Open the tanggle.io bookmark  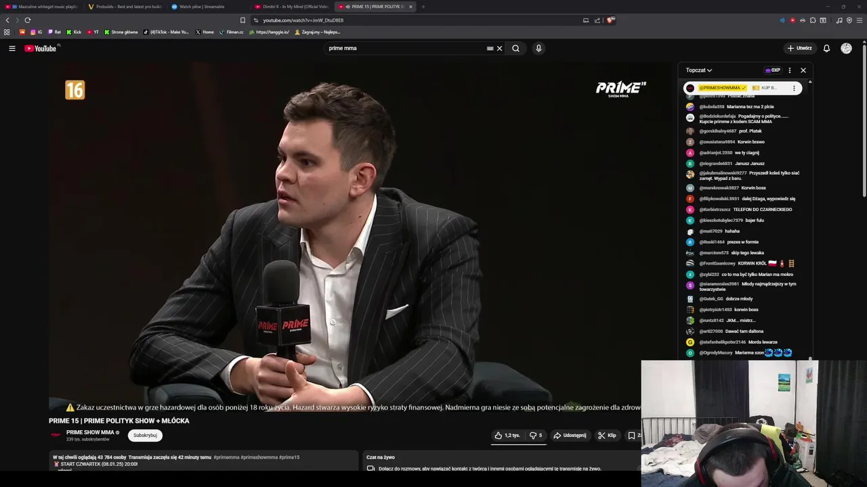pos(270,32)
